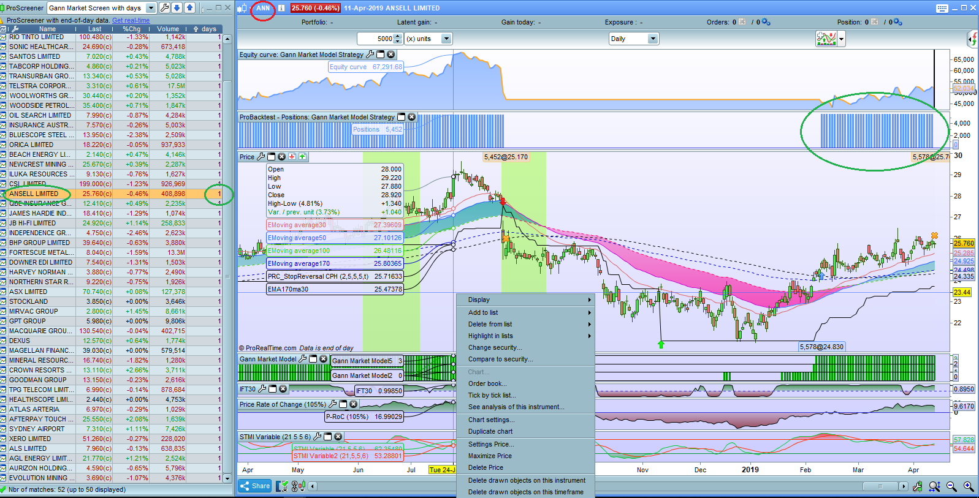979x498 pixels.
Task: Click the Share button
Action: (x=255, y=486)
